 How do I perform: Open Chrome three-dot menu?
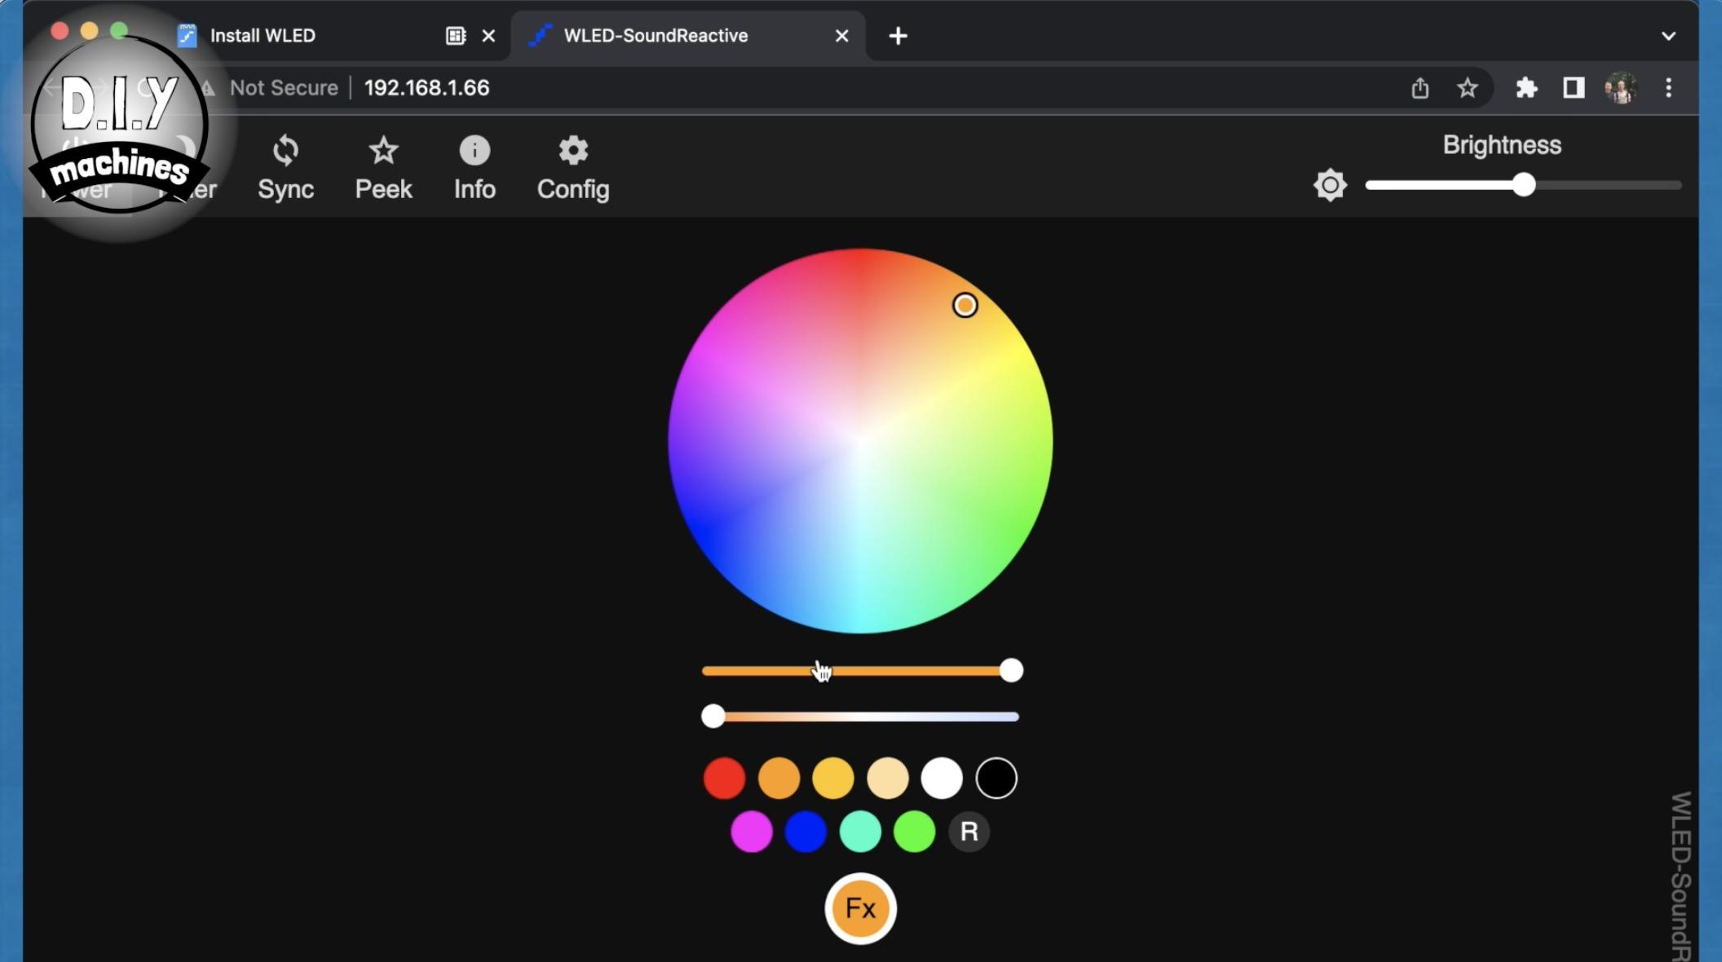tap(1668, 88)
